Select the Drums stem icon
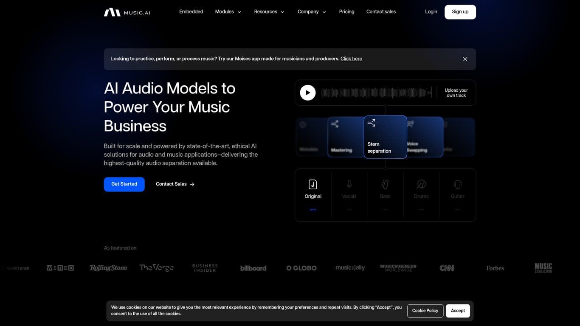The width and height of the screenshot is (580, 326). (x=421, y=184)
